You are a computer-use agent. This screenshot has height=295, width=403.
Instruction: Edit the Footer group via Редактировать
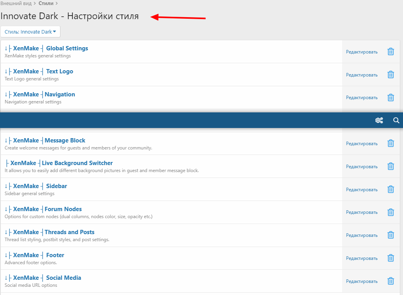(362, 258)
